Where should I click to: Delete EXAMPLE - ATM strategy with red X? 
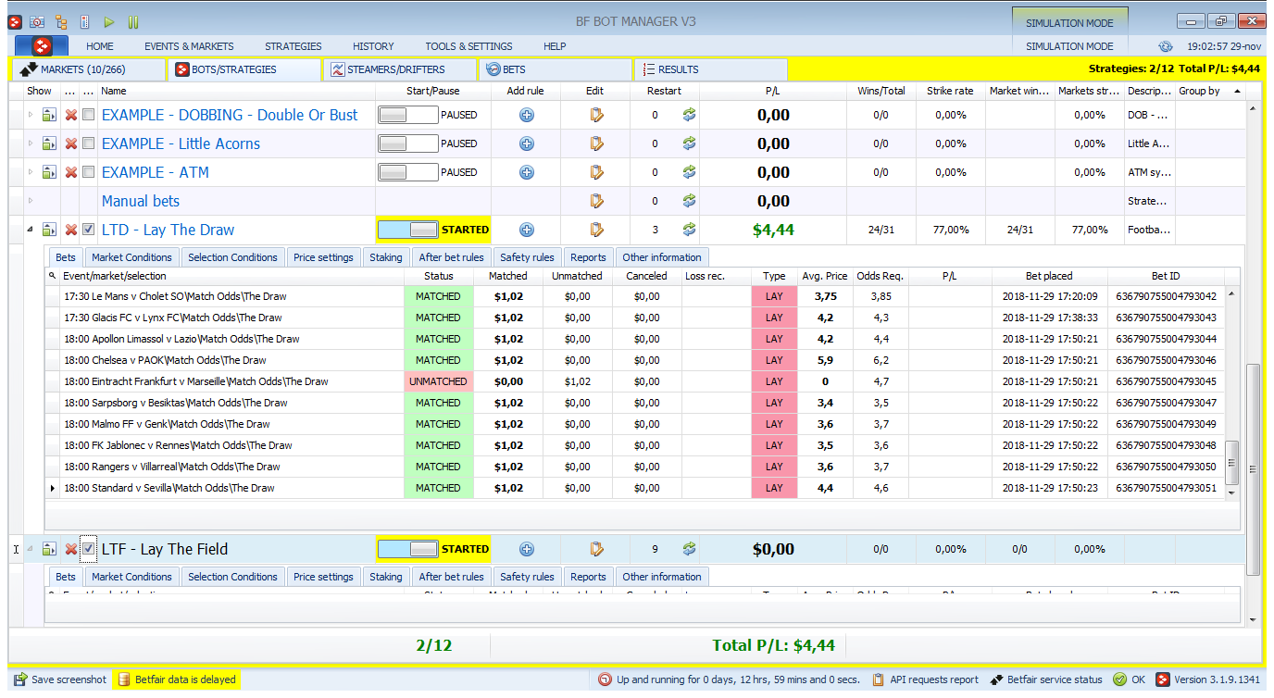tap(71, 172)
